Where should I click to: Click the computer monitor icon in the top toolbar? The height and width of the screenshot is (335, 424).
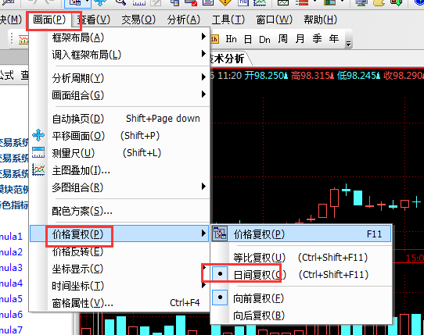(x=361, y=2)
